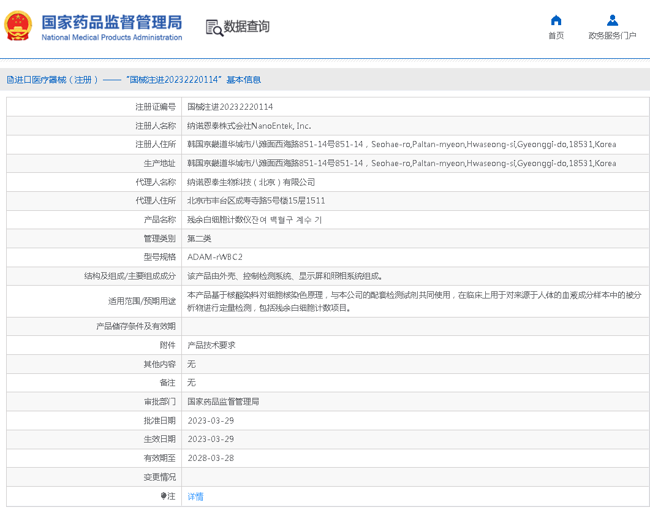Click the English National Medical Products Administration text
Image resolution: width=650 pixels, height=510 pixels.
point(111,37)
